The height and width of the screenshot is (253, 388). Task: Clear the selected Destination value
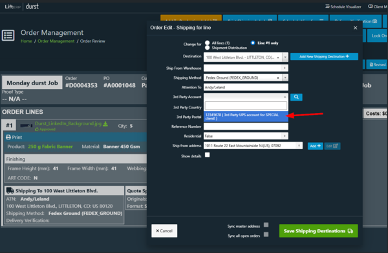(278, 57)
